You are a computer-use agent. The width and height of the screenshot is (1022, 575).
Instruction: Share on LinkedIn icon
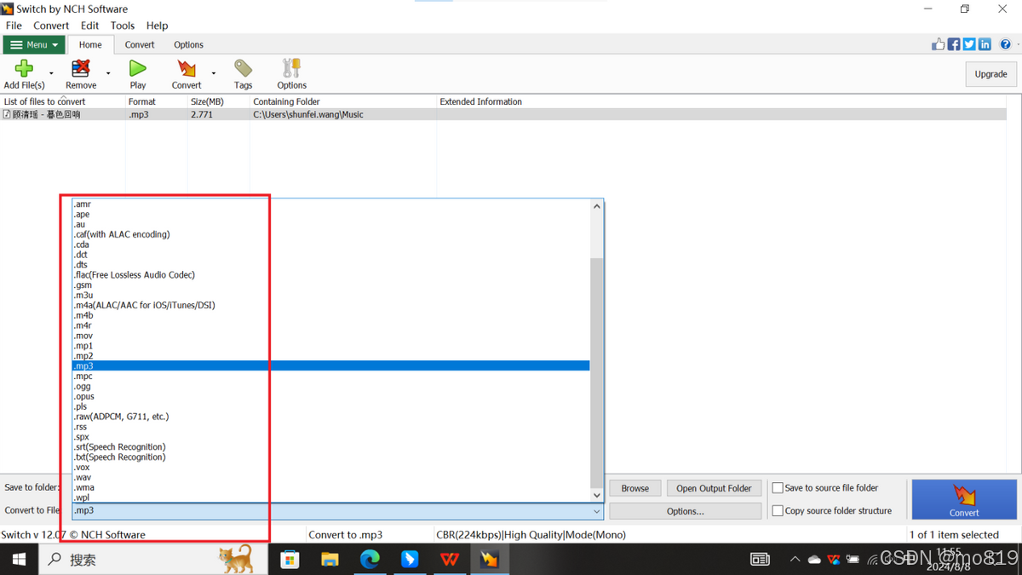pyautogui.click(x=985, y=44)
